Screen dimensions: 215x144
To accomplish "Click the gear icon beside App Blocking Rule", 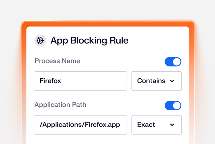I will click(40, 41).
